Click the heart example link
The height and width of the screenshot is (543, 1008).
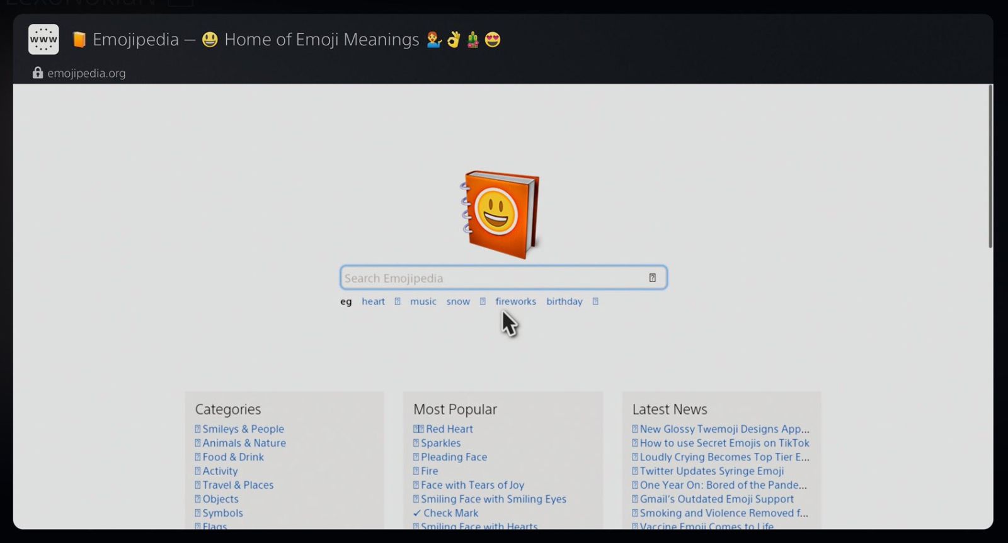click(373, 302)
